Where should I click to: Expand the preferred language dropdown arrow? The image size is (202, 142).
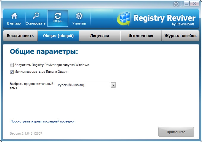click(113, 85)
